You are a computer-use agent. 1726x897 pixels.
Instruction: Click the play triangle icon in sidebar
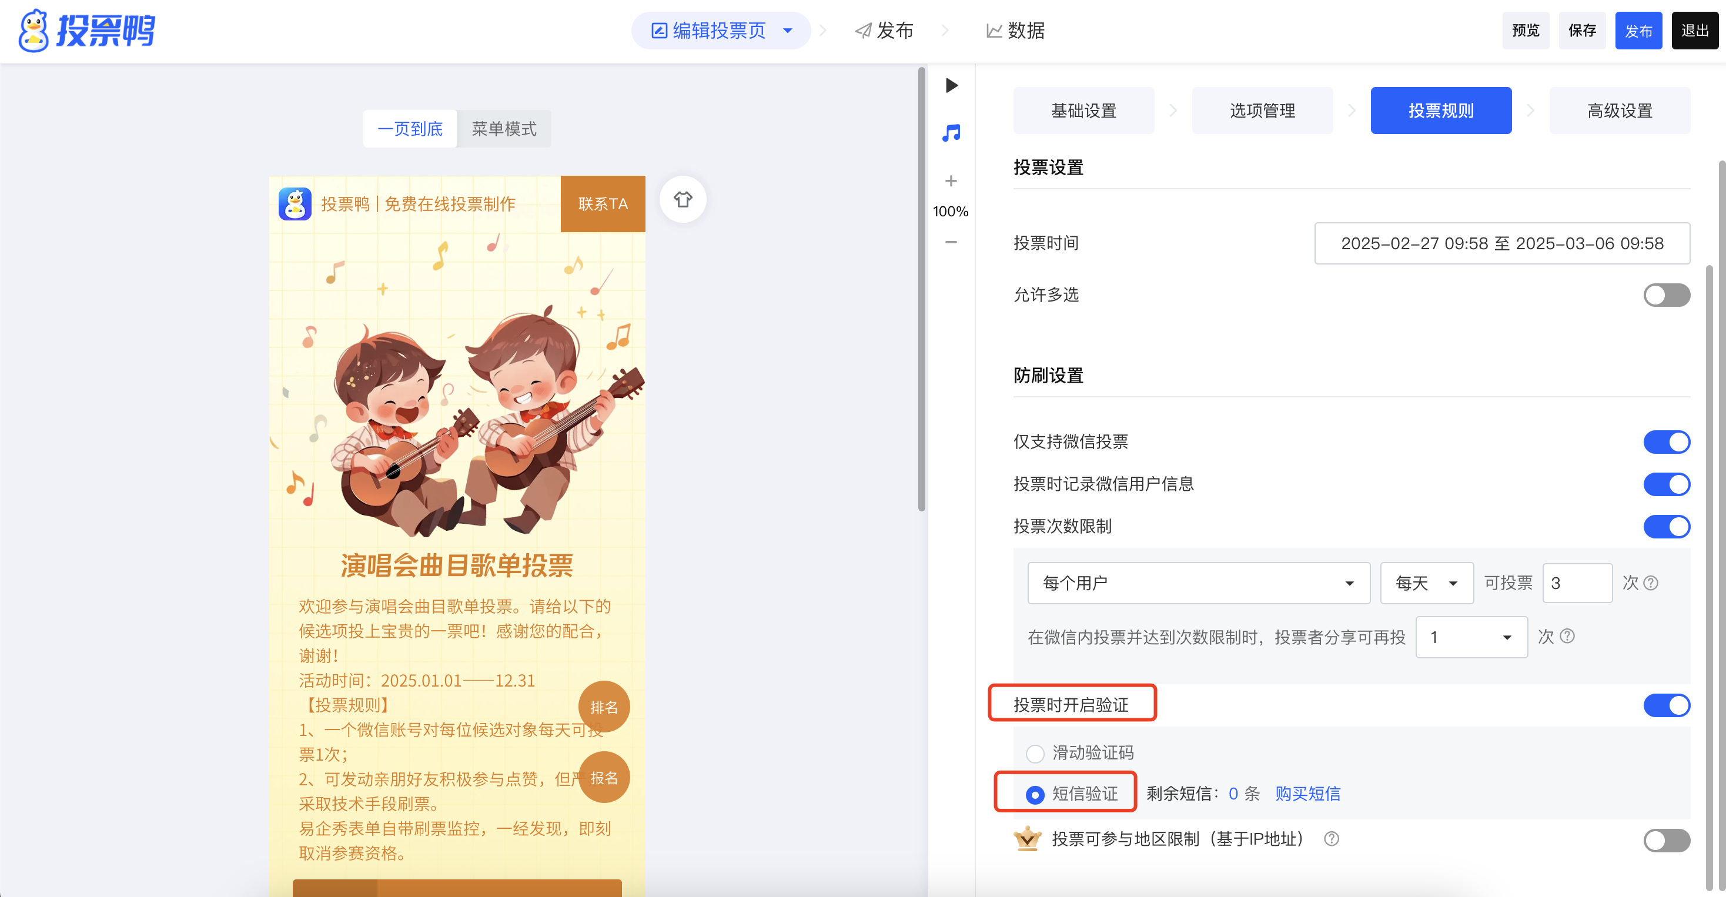pos(951,86)
